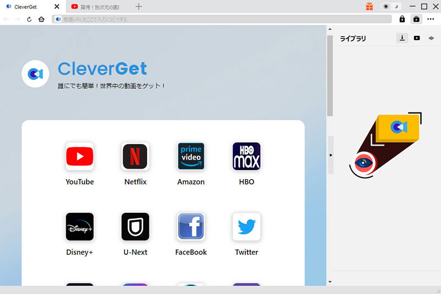Image resolution: width=441 pixels, height=294 pixels.
Task: Maximize the CleverGet window
Action: pyautogui.click(x=424, y=6)
